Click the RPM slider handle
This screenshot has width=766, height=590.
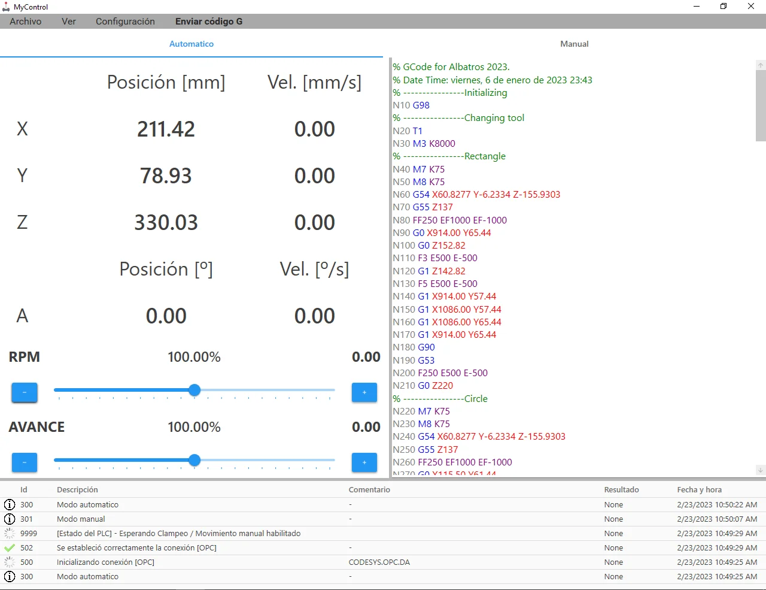coord(194,391)
